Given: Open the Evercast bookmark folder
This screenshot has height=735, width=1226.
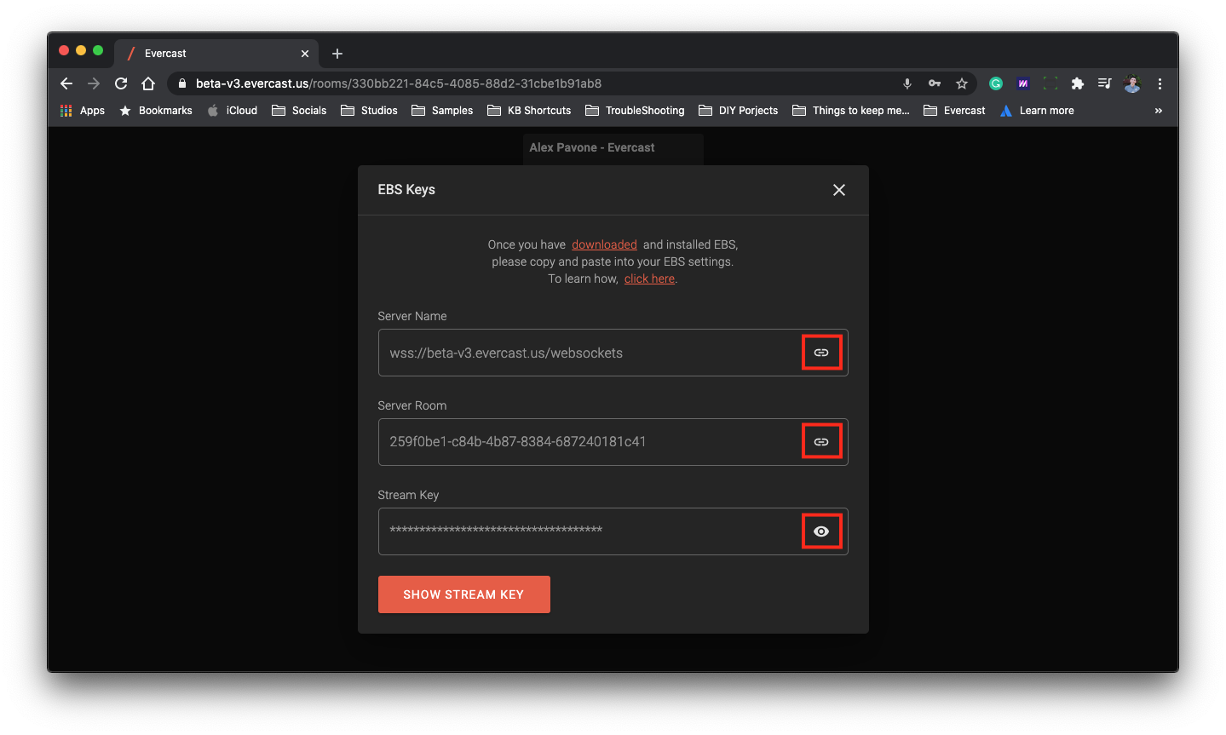Looking at the screenshot, I should point(954,111).
